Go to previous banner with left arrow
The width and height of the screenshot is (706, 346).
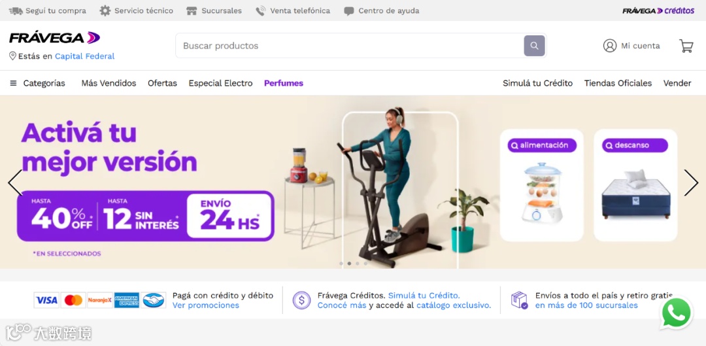tap(15, 182)
